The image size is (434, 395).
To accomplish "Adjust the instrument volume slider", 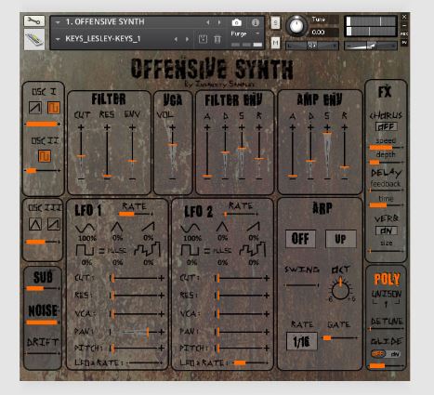I will coord(371,46).
